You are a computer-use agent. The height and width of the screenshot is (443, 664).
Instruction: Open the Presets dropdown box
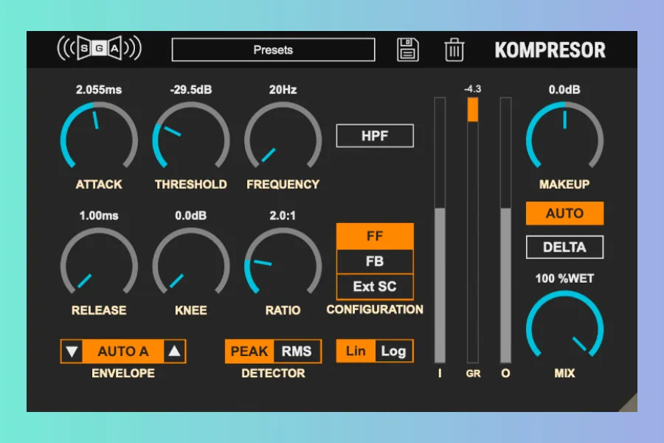point(273,50)
